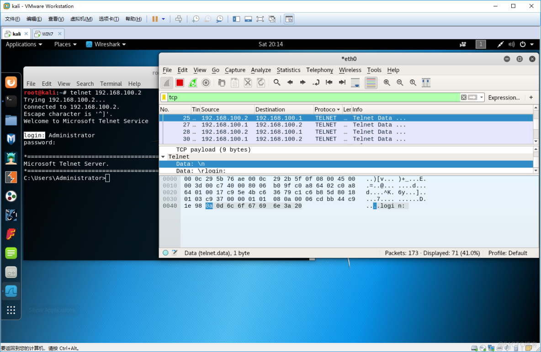This screenshot has width=541, height=352.
Task: Click the display filter bookmark icon
Action: point(164,98)
